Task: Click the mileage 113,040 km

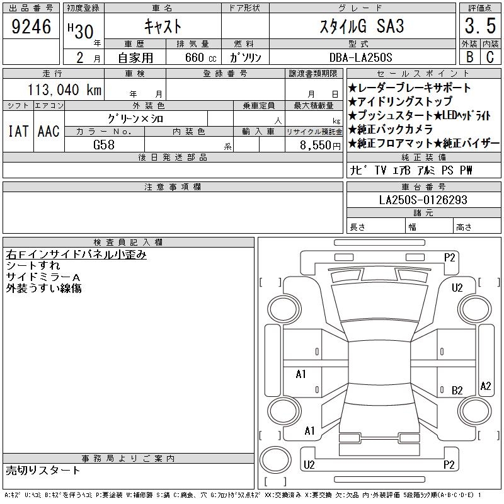Action: click(x=64, y=89)
